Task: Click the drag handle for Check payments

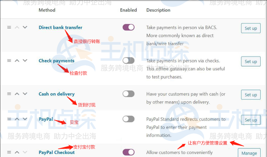Action: [9, 61]
